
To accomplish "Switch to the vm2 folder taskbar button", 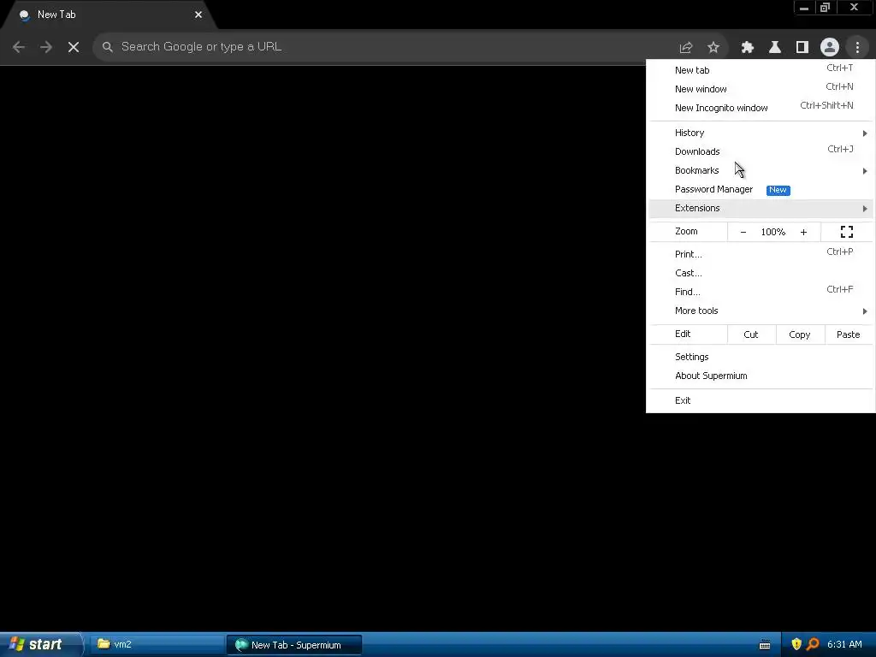I will (157, 645).
